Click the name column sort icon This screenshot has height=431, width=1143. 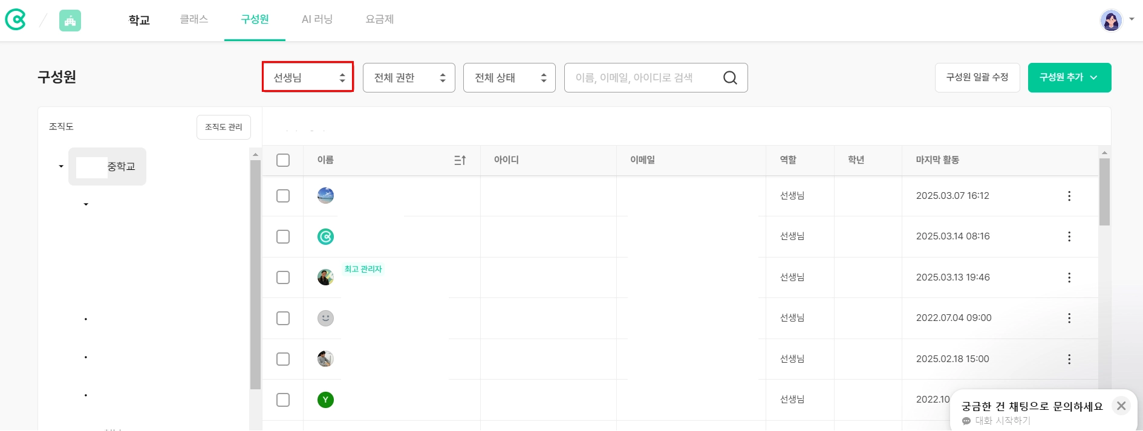click(460, 160)
